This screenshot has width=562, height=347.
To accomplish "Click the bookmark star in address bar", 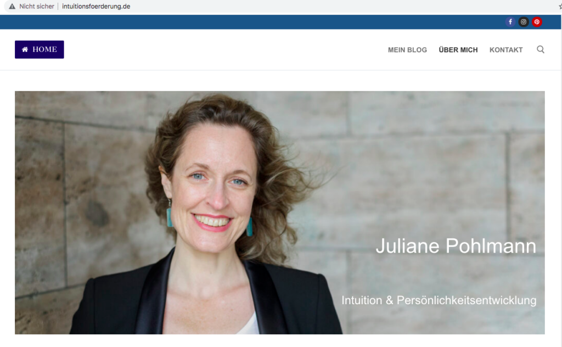I will pyautogui.click(x=560, y=7).
